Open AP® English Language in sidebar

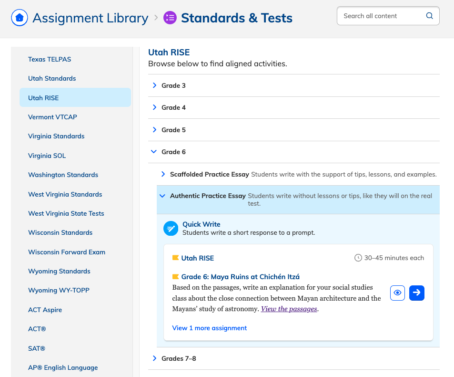pos(63,367)
